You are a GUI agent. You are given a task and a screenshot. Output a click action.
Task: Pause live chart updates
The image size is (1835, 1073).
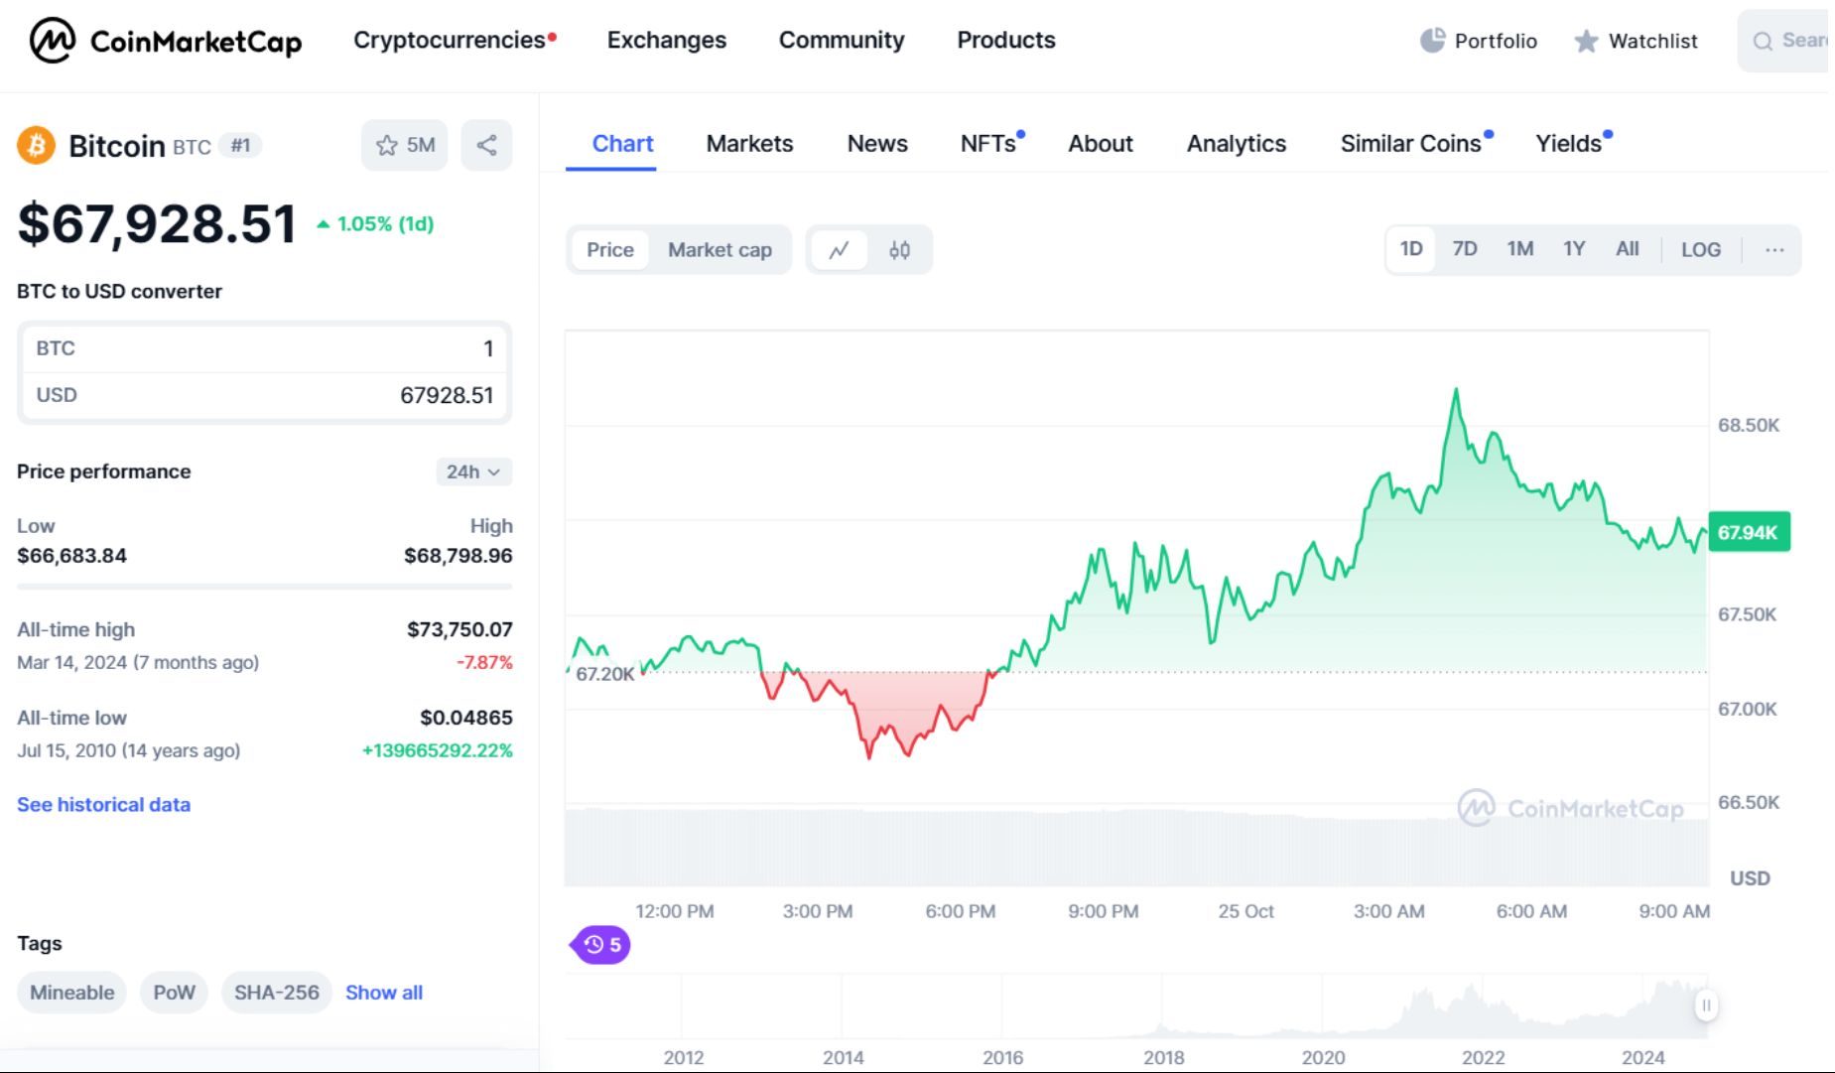pos(1706,1006)
